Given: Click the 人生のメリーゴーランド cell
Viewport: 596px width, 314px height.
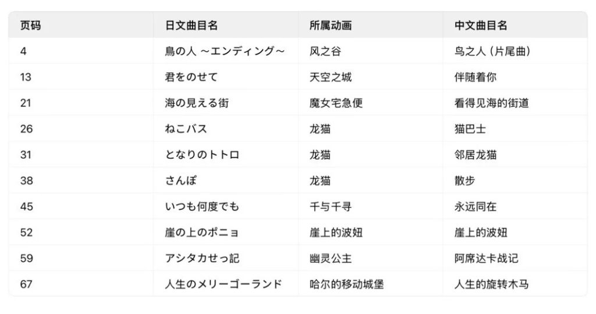Looking at the screenshot, I should [x=223, y=284].
